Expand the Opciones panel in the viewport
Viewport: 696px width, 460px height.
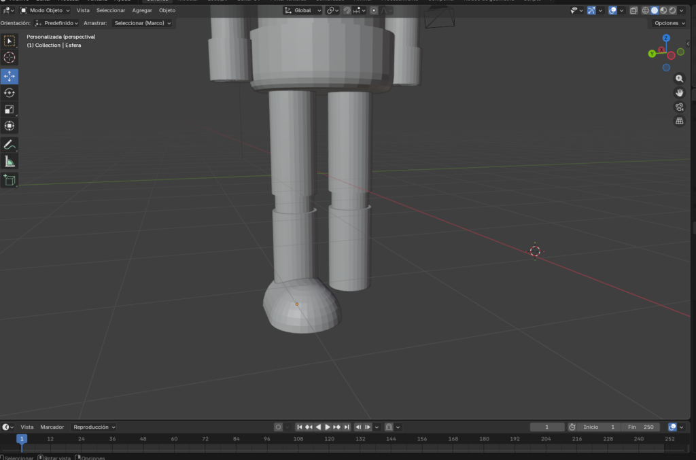click(x=667, y=22)
